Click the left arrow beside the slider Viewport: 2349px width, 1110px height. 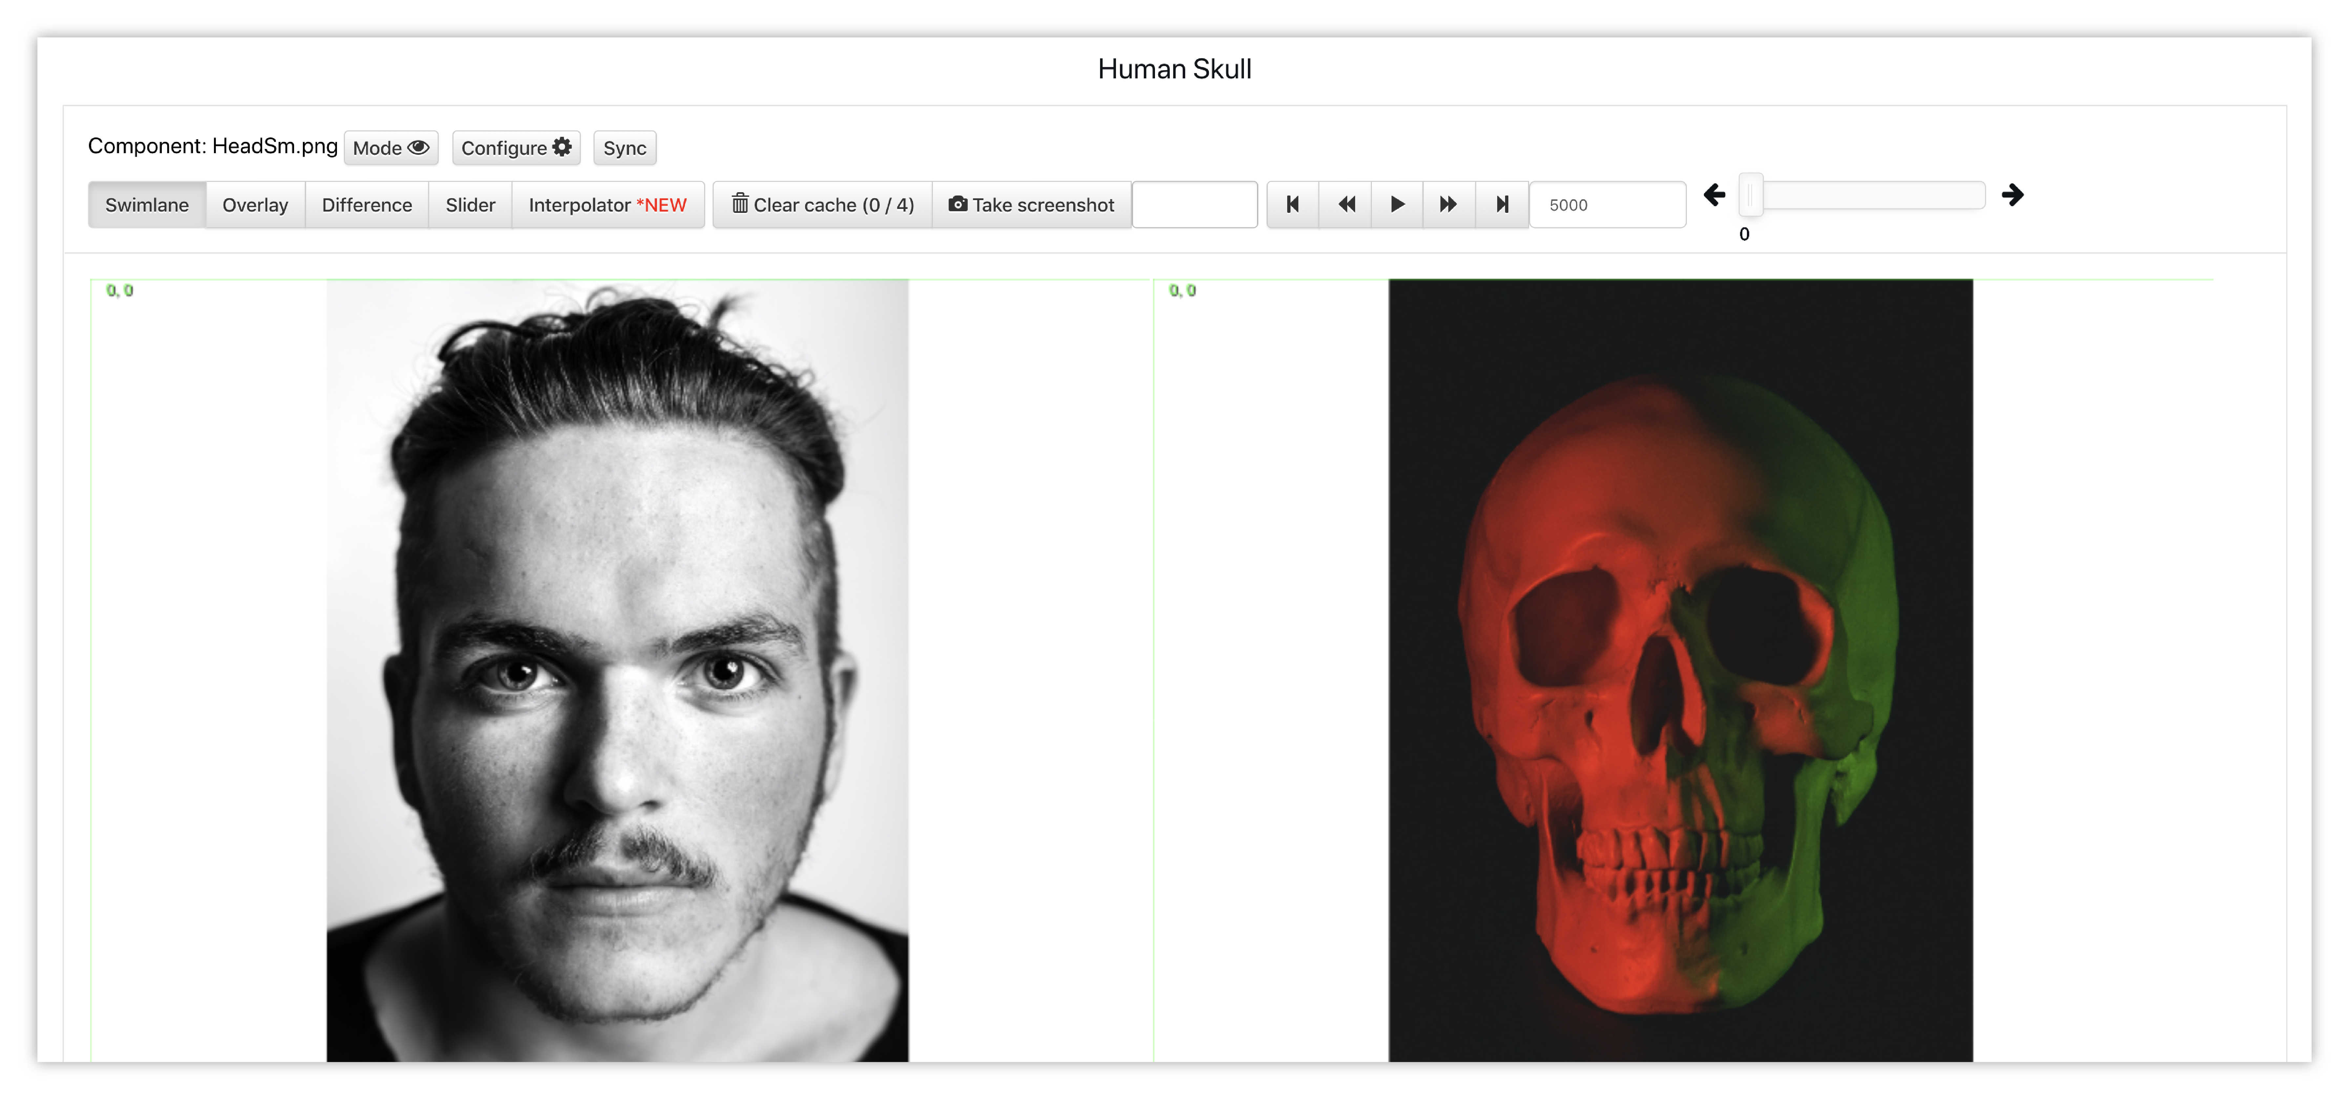[1714, 195]
